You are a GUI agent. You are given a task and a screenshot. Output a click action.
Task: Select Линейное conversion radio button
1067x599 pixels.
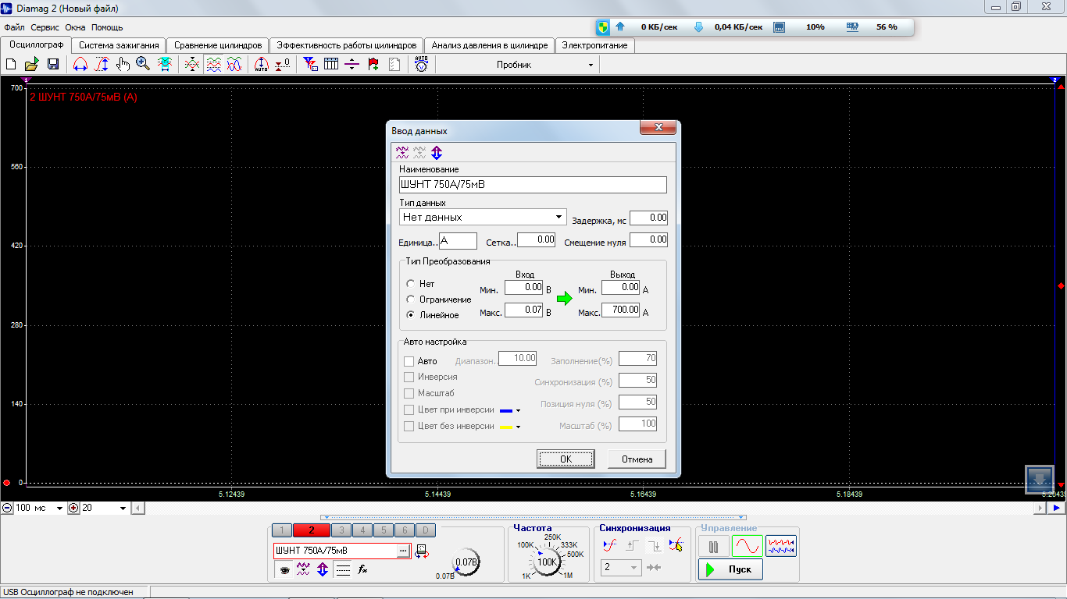411,315
